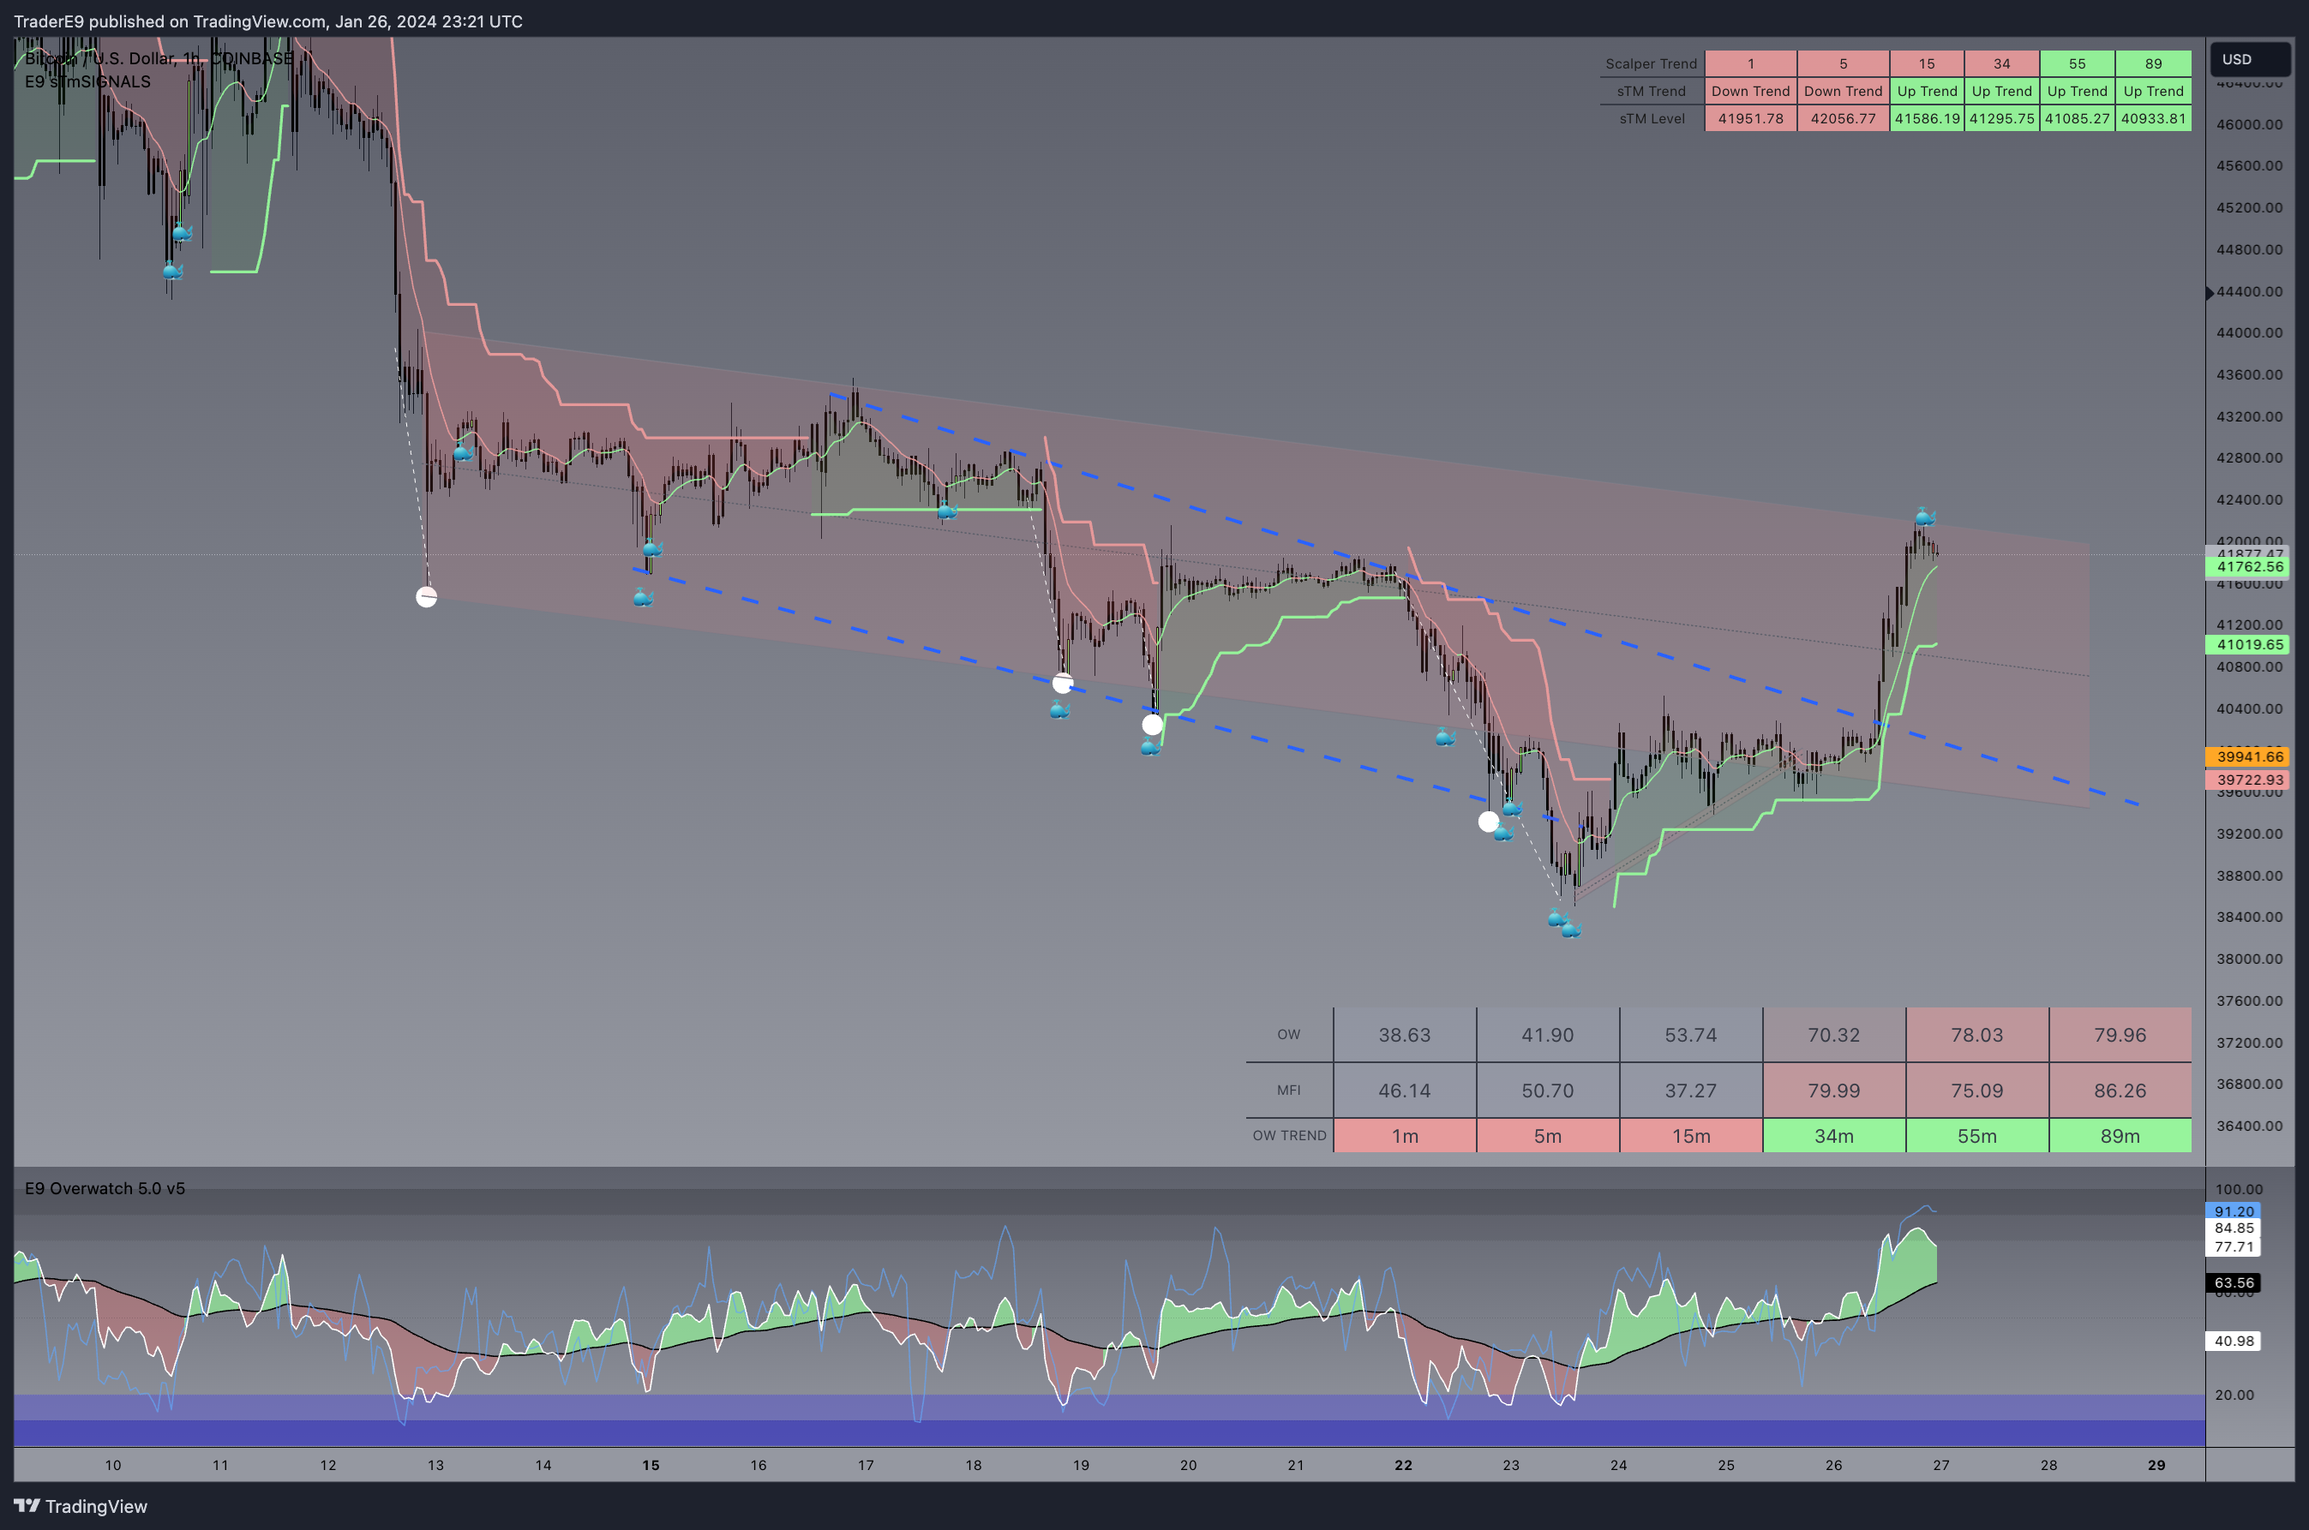Select the E9 sTmSIGNALS indicator label

pos(88,82)
